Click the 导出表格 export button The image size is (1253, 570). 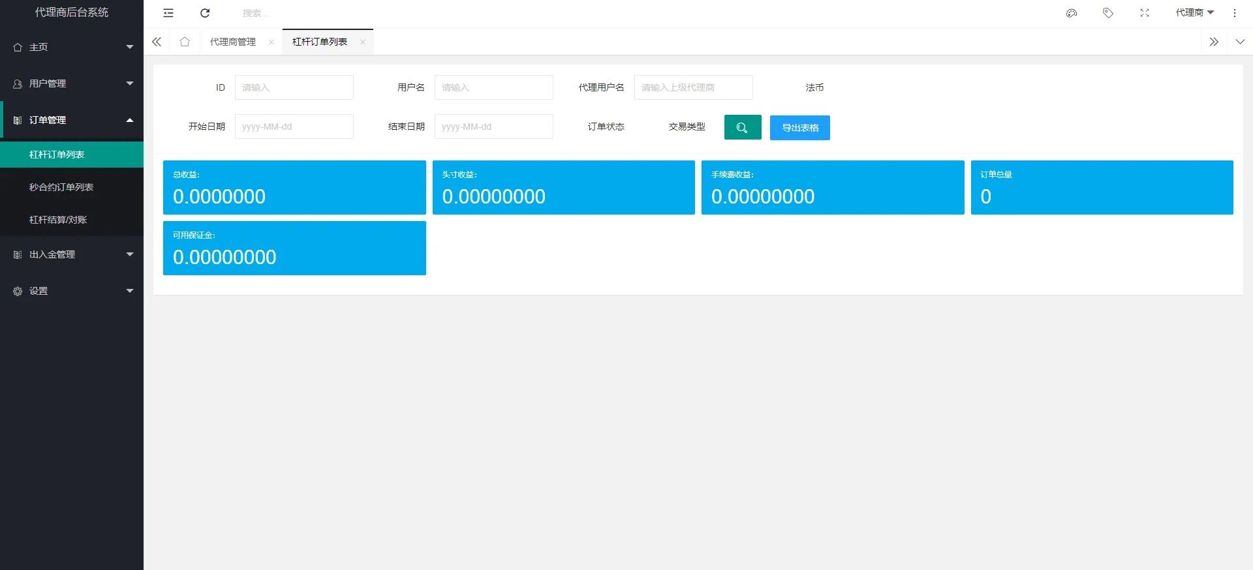(x=800, y=128)
